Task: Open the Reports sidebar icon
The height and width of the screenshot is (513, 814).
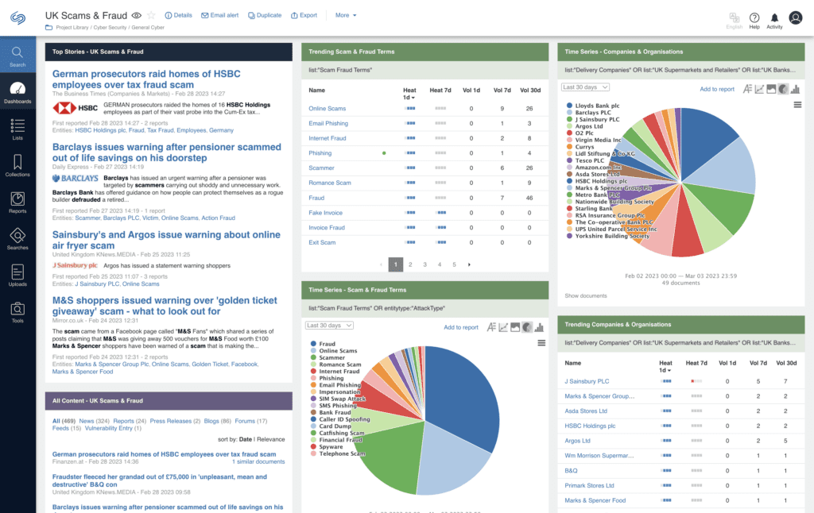Action: coord(17,202)
